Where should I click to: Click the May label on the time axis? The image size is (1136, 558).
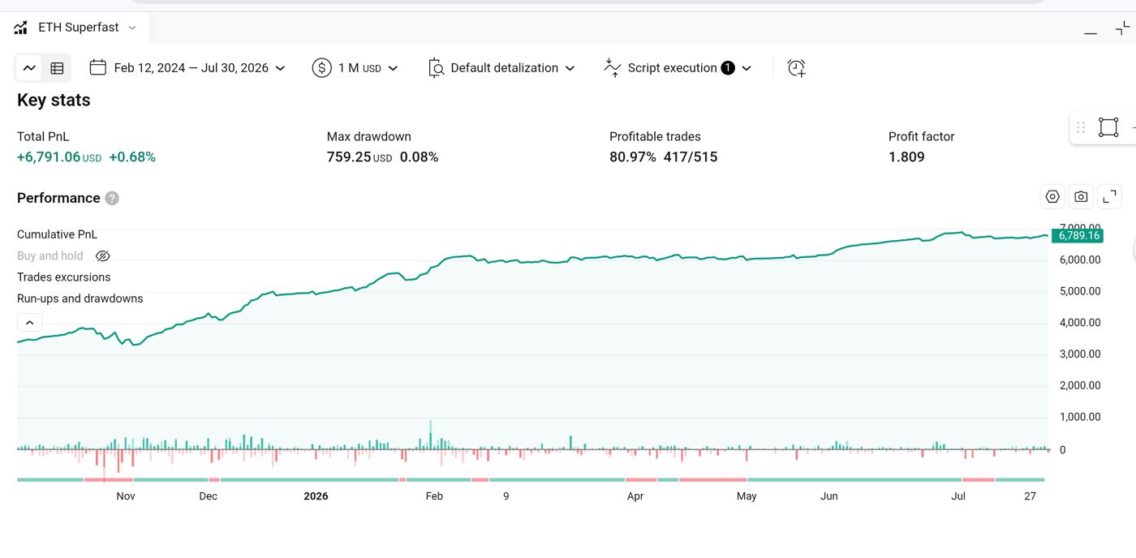tap(747, 496)
